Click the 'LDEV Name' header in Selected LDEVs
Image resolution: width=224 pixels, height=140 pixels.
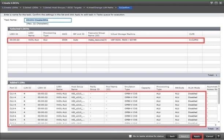tap(31, 34)
